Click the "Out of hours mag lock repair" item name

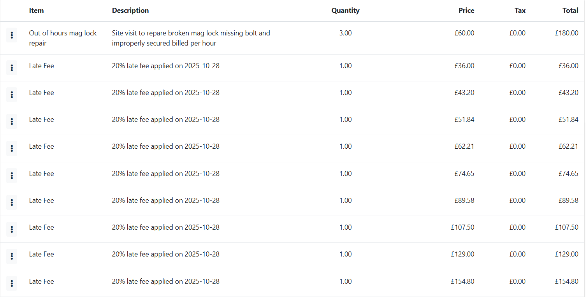(63, 38)
